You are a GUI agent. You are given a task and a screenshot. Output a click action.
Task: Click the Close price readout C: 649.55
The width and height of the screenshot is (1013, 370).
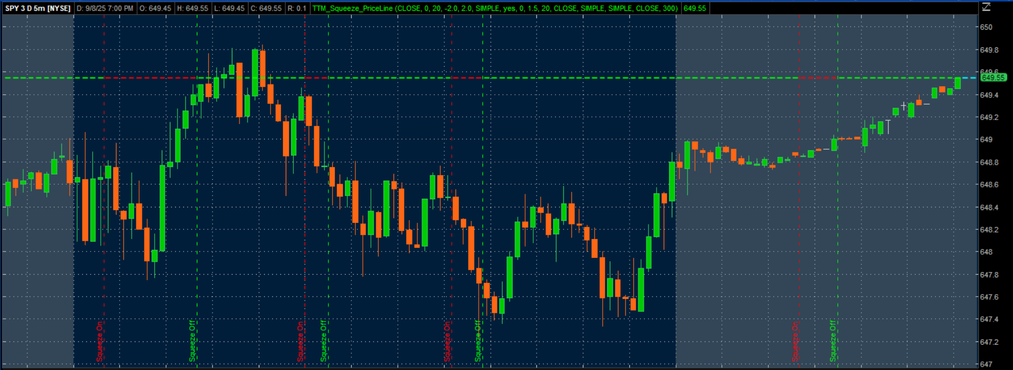point(266,9)
